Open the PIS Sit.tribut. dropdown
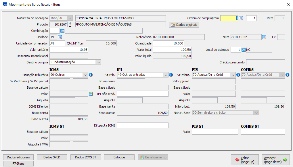This screenshot has width=293, height=167. coord(233,75)
